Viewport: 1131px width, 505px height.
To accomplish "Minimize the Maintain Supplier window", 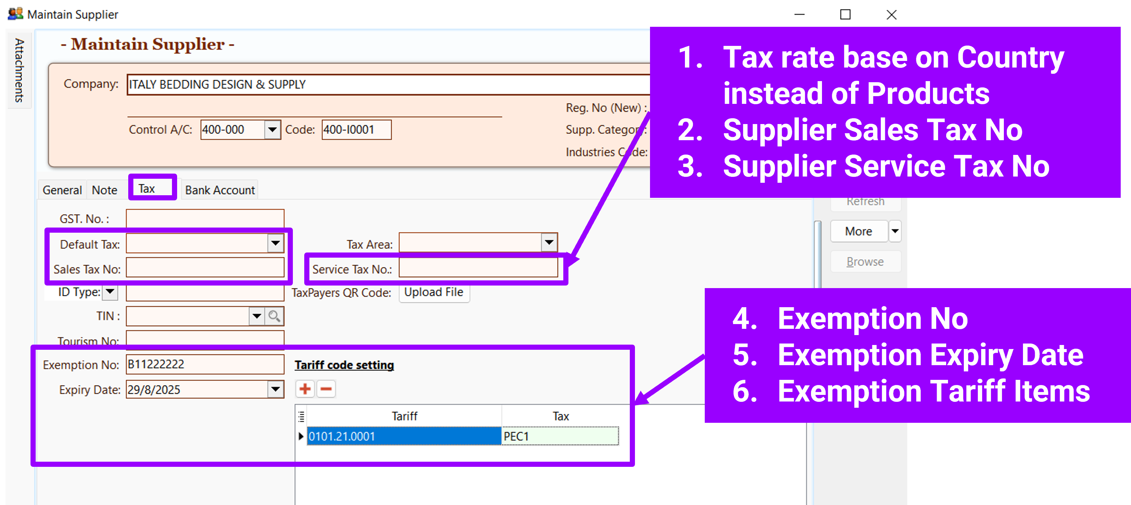I will pos(800,14).
